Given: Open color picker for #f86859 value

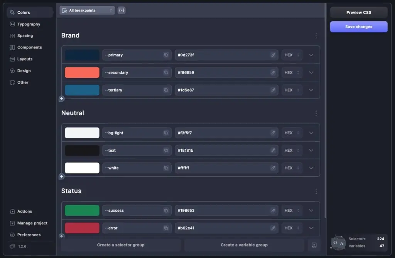Looking at the screenshot, I should (x=273, y=72).
